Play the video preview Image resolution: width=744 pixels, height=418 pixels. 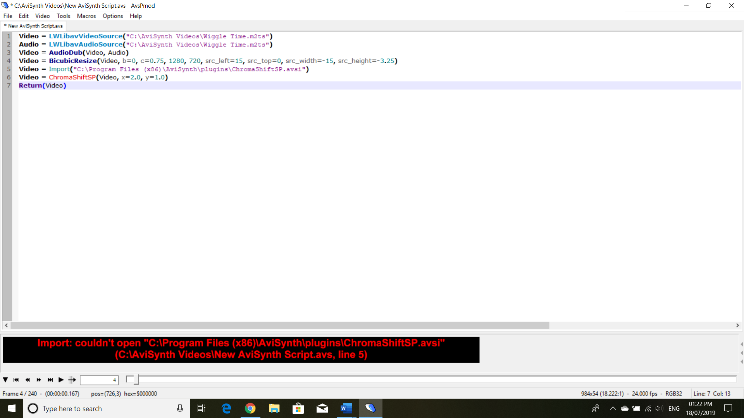(x=61, y=380)
